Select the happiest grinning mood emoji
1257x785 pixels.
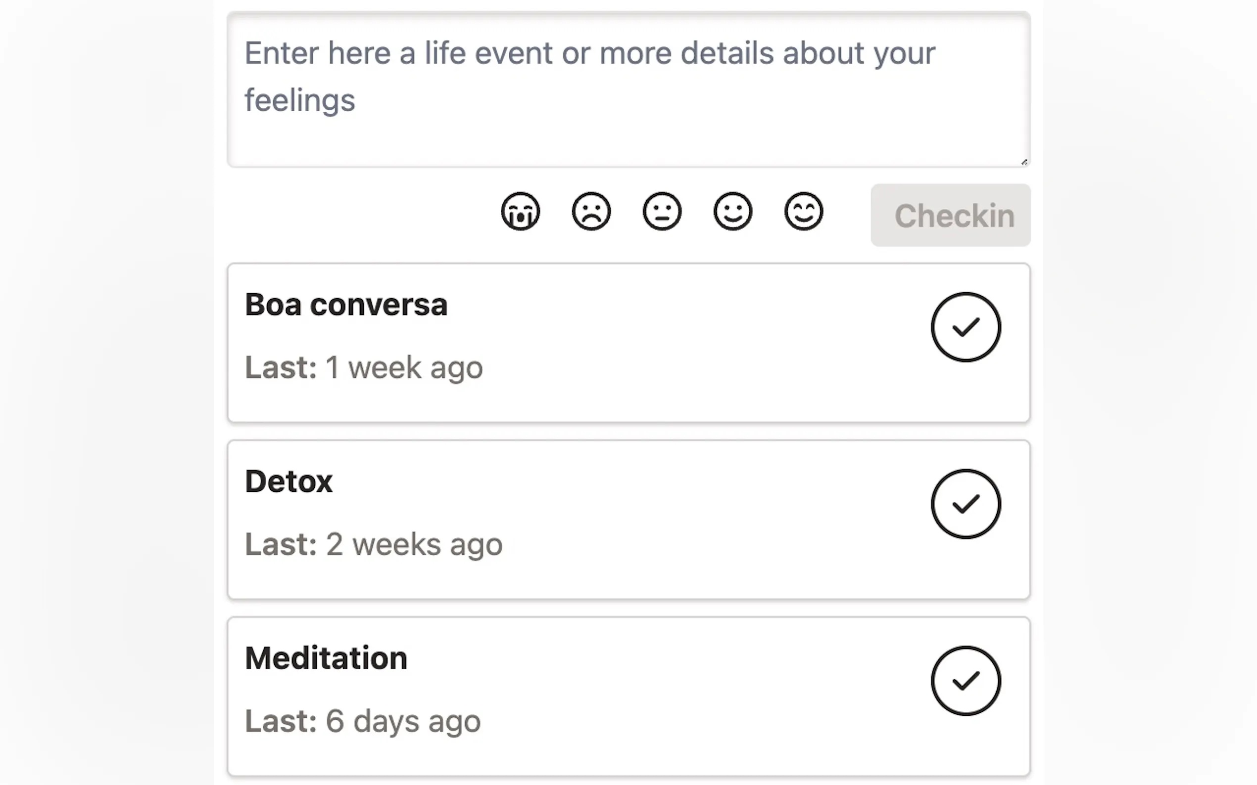[x=803, y=211]
